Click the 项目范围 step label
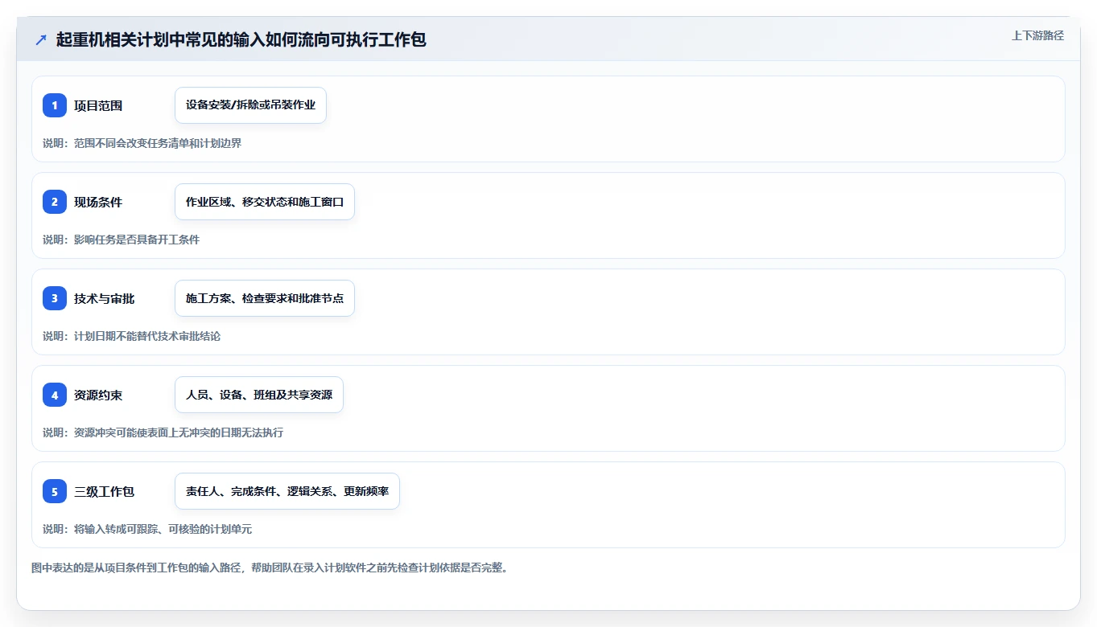Screen dimensions: 1097x627 [x=98, y=105]
